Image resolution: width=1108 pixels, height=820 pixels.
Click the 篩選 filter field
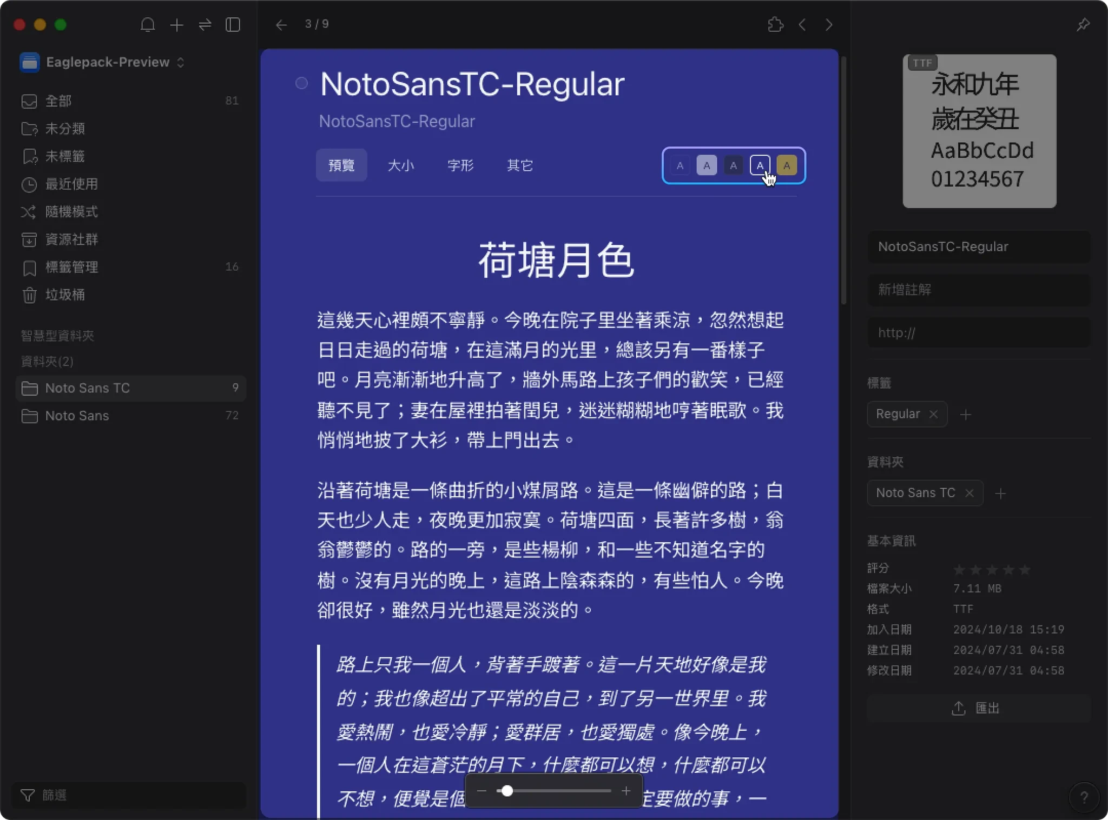point(129,795)
